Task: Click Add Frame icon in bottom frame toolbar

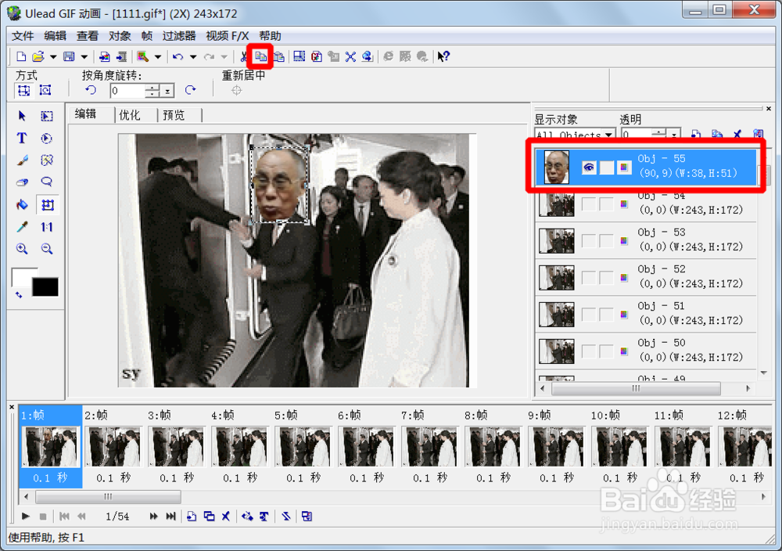Action: (x=192, y=516)
